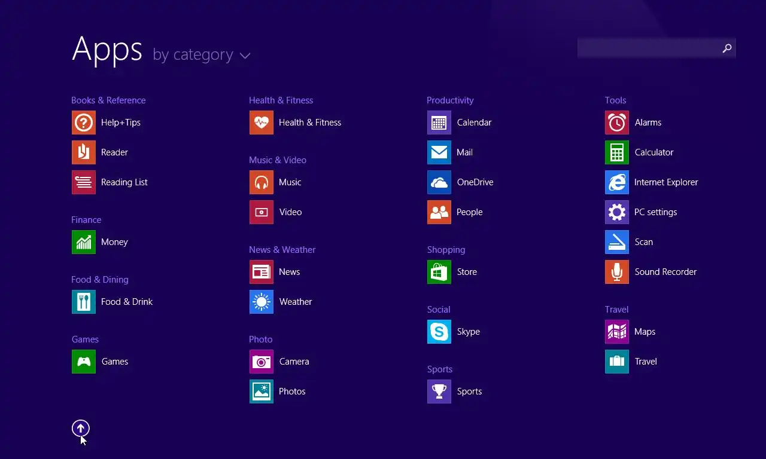Select the Health & Fitness category heading

pyautogui.click(x=281, y=100)
